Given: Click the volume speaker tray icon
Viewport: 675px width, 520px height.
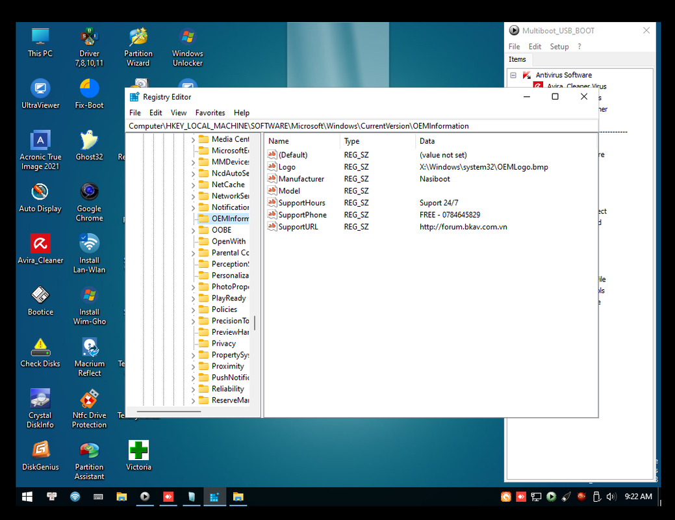Looking at the screenshot, I should [611, 497].
